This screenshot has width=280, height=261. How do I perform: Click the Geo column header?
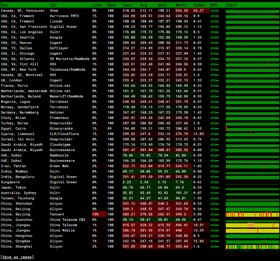pyautogui.click(x=4, y=5)
